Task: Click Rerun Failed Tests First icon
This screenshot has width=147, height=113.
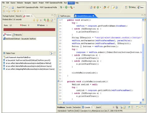Action: pyautogui.click(x=48, y=20)
